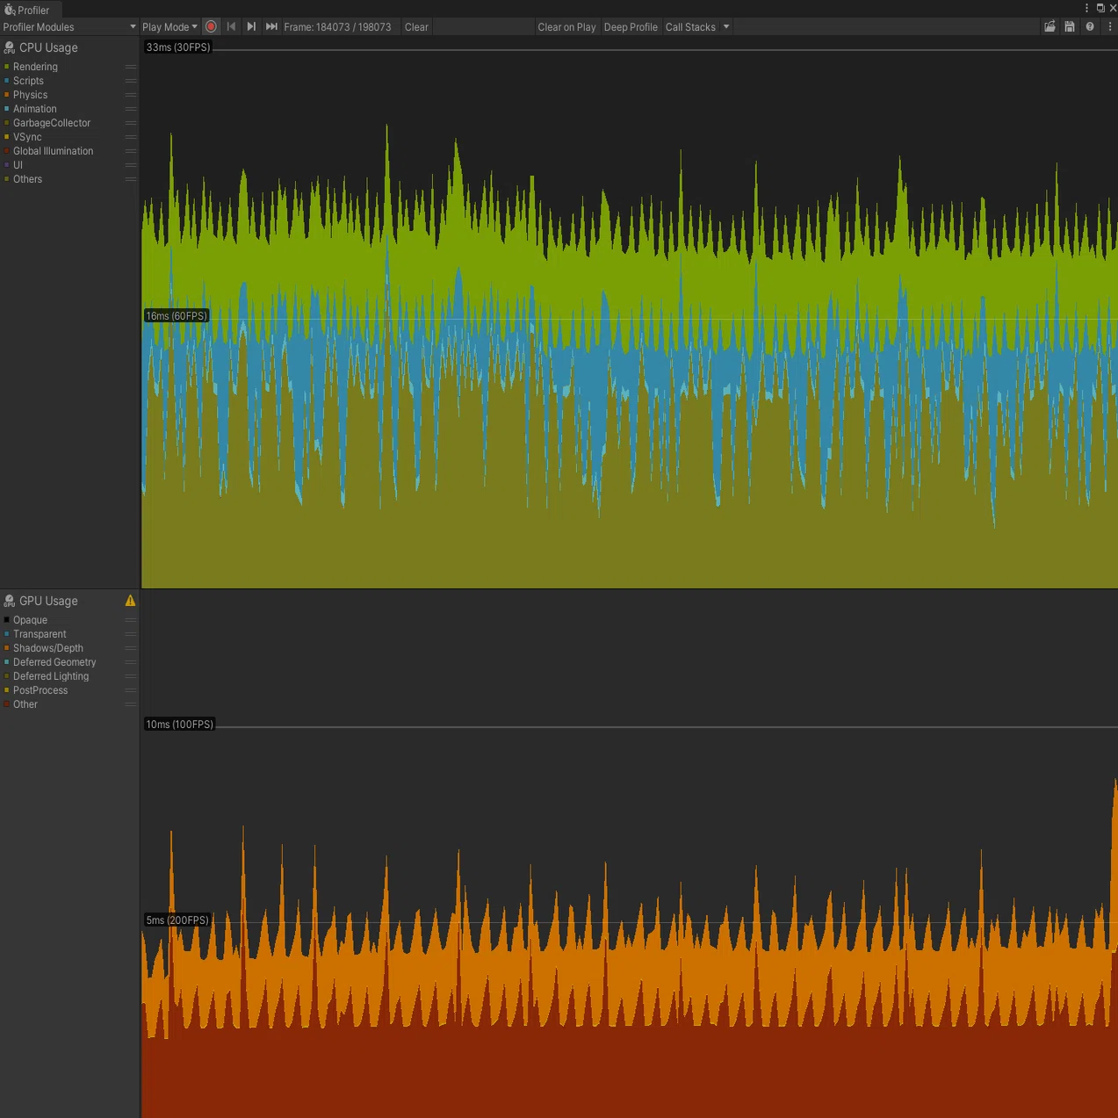Toggle the Rendering category color box

pyautogui.click(x=7, y=67)
